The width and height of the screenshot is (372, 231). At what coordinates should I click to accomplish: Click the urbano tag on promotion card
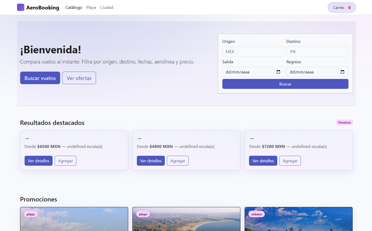pyautogui.click(x=256, y=214)
